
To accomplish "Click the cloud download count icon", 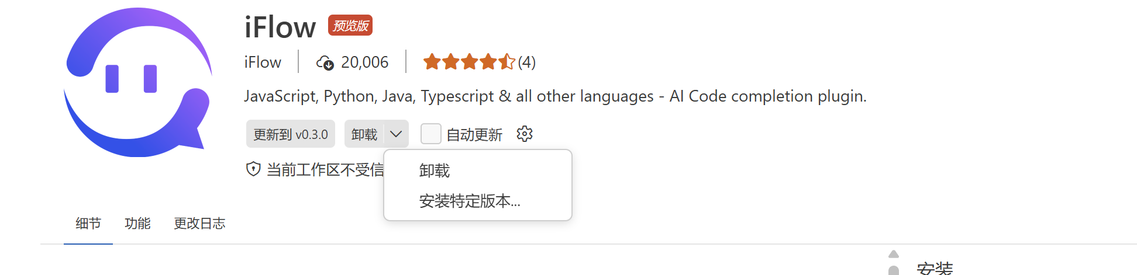I will point(325,62).
